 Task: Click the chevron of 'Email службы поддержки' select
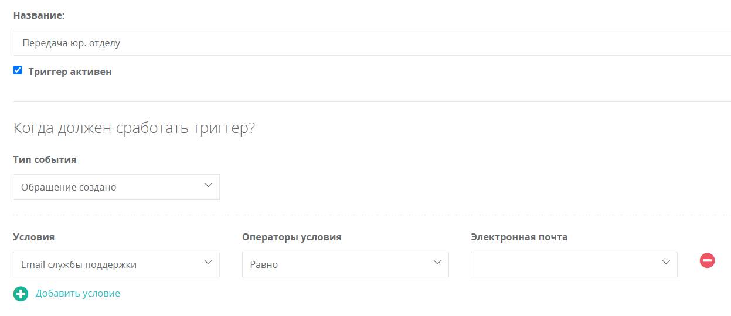point(208,263)
